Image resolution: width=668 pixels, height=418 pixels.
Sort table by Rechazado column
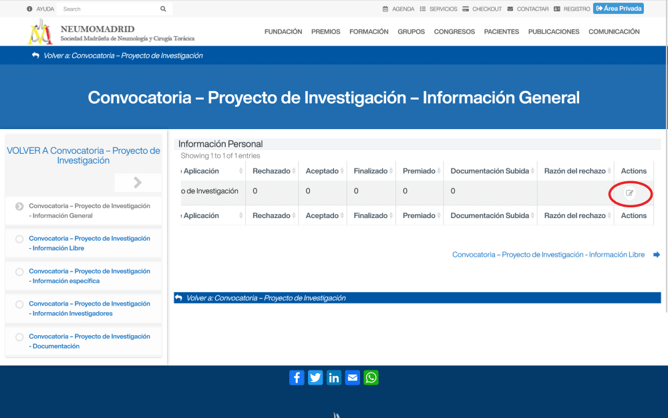271,171
